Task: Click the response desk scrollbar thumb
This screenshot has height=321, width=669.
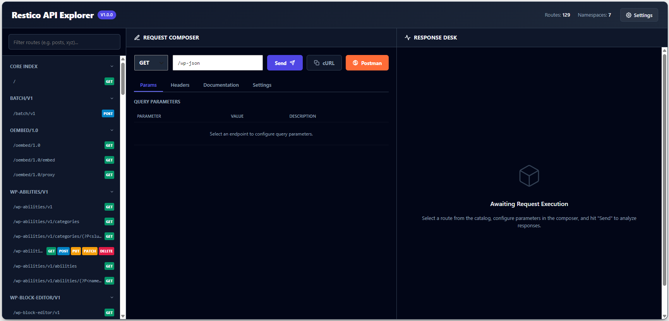Action: pos(664,170)
